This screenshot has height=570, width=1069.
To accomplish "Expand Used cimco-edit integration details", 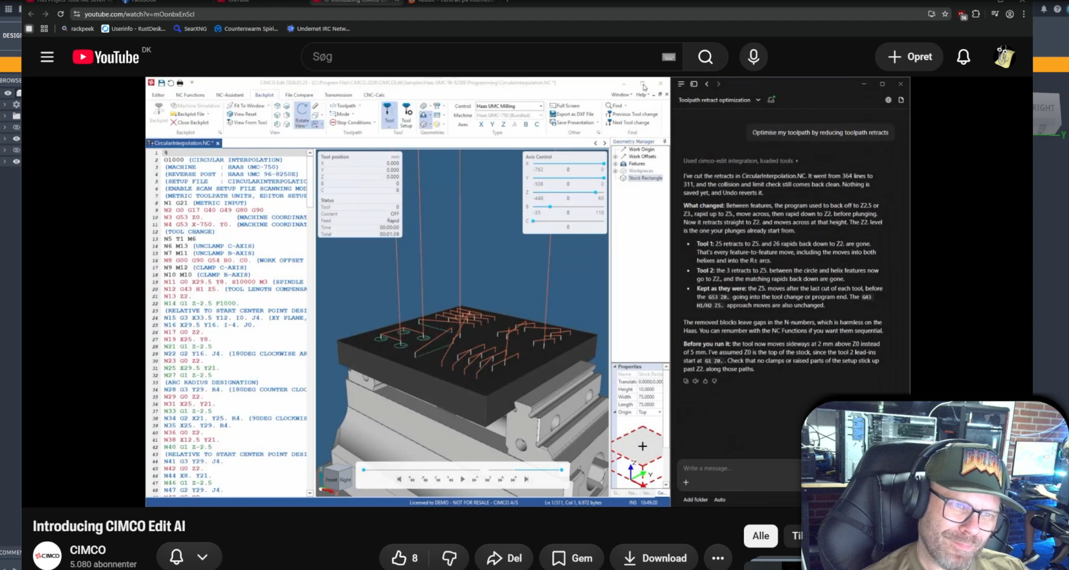I will coord(740,161).
